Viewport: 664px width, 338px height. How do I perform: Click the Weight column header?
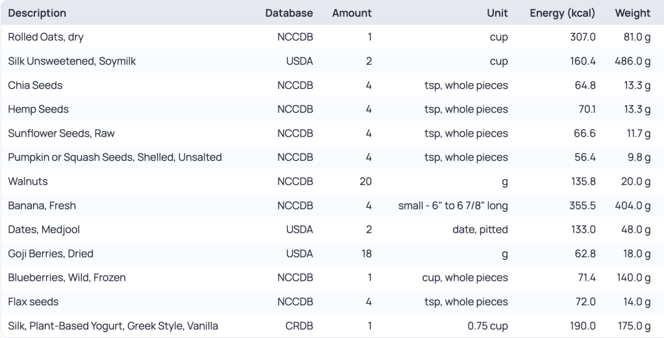coord(632,13)
